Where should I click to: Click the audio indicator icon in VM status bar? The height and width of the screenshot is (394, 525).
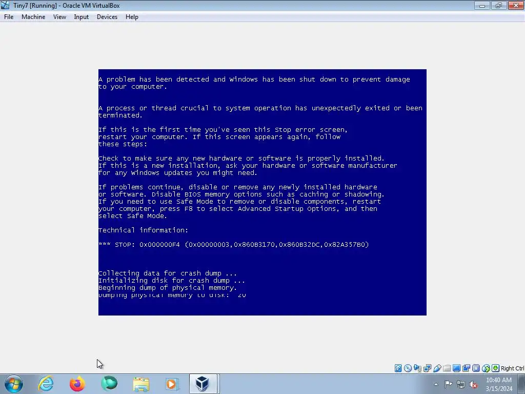point(417,368)
